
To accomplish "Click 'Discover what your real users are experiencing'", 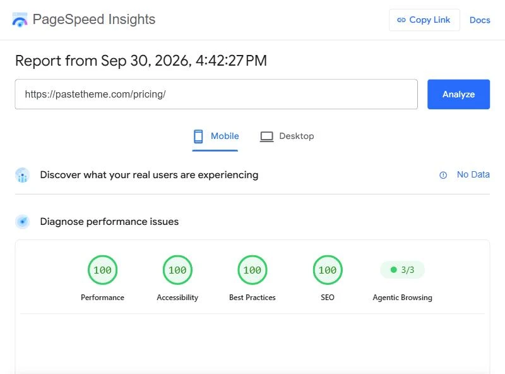I will tap(149, 175).
